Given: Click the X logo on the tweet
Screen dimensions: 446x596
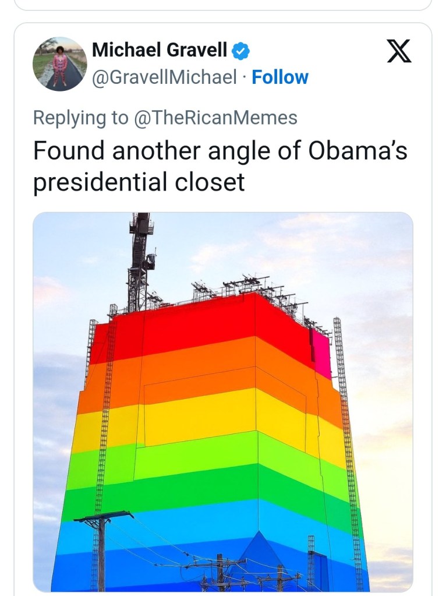Looking at the screenshot, I should (x=399, y=51).
